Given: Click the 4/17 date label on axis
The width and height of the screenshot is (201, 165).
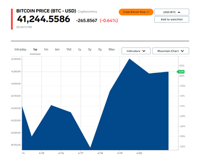Looking at the screenshot, I should pyautogui.click(x=81, y=153).
